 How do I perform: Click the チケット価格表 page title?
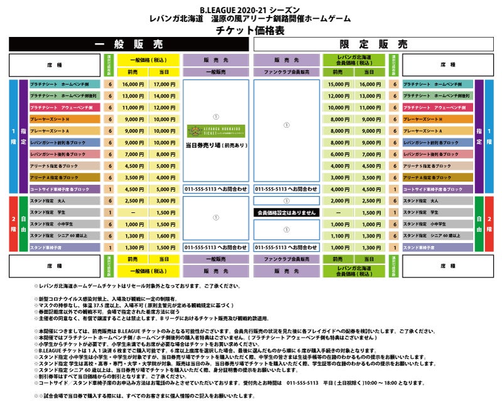(x=250, y=30)
